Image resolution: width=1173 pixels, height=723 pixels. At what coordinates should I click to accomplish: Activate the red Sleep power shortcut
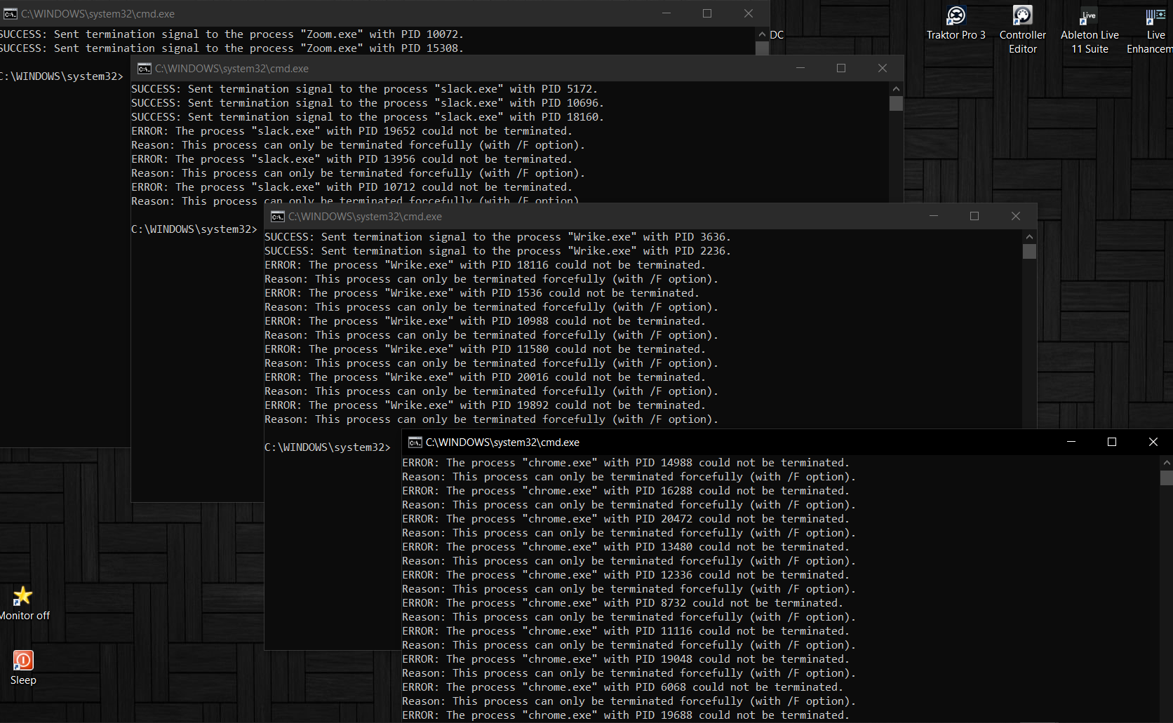[23, 660]
